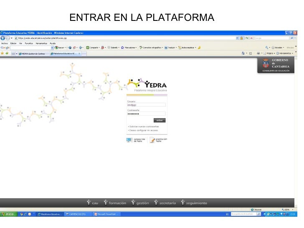Click the Home page icon in command bar
This screenshot has height=228, width=304.
pos(243,53)
